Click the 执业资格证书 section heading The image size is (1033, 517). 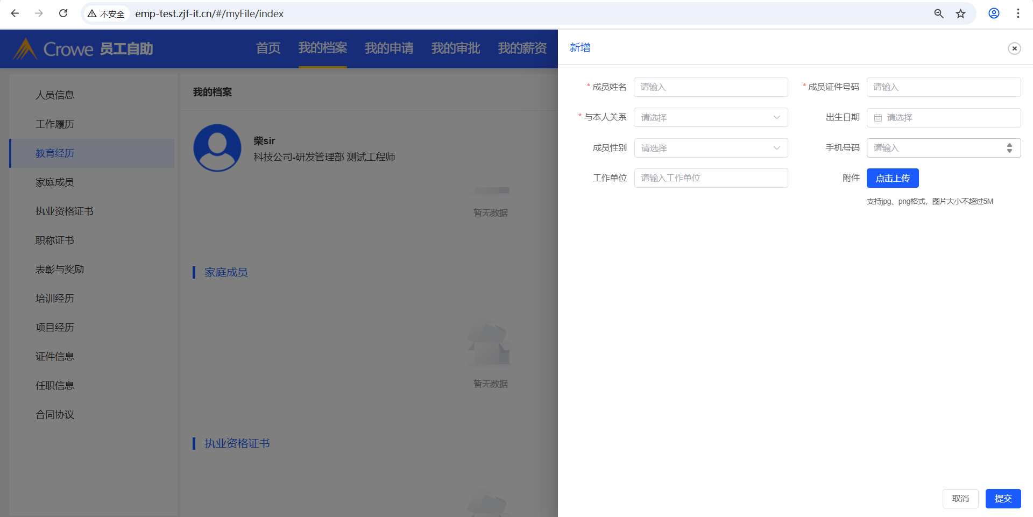(x=237, y=444)
